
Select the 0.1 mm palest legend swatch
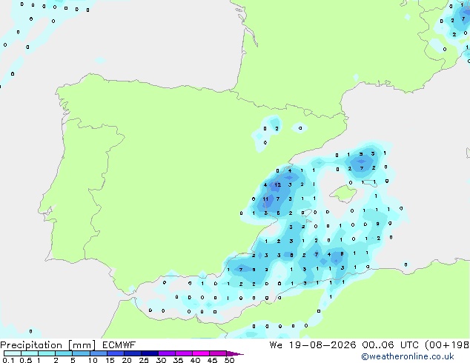13,353
